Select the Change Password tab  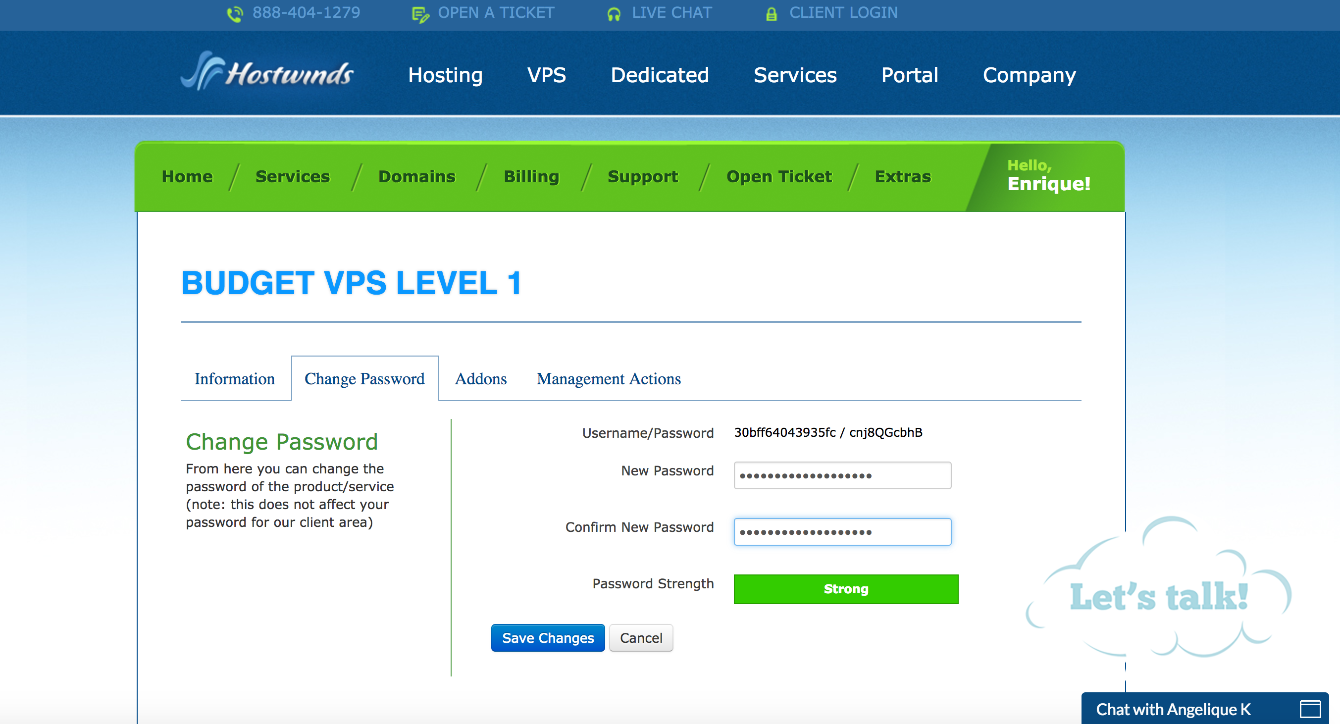click(x=364, y=379)
